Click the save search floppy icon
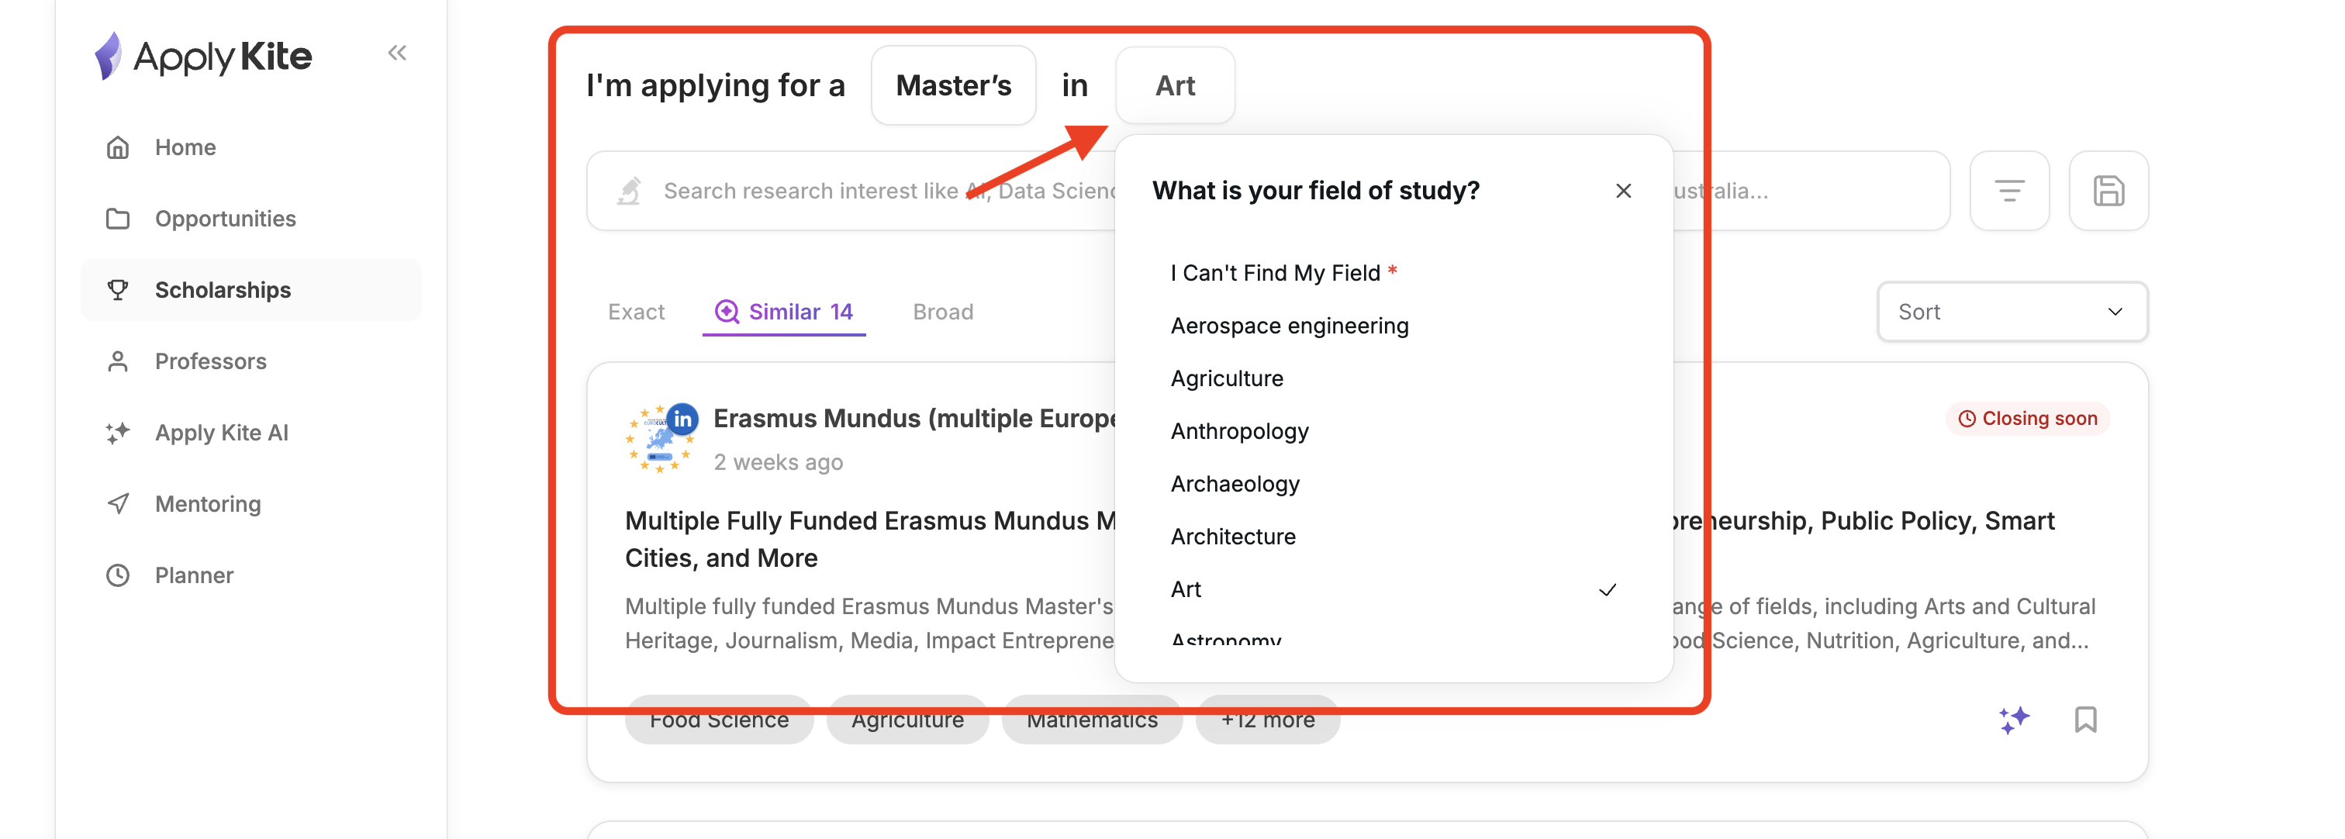The image size is (2345, 839). [2108, 191]
